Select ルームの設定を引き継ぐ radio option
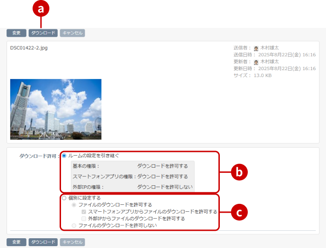The image size is (326, 248). click(64, 156)
